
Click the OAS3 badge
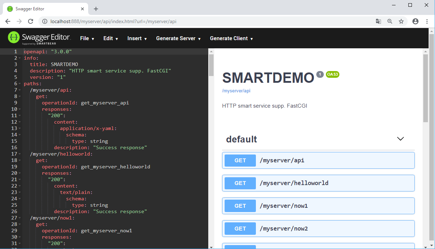coord(333,74)
